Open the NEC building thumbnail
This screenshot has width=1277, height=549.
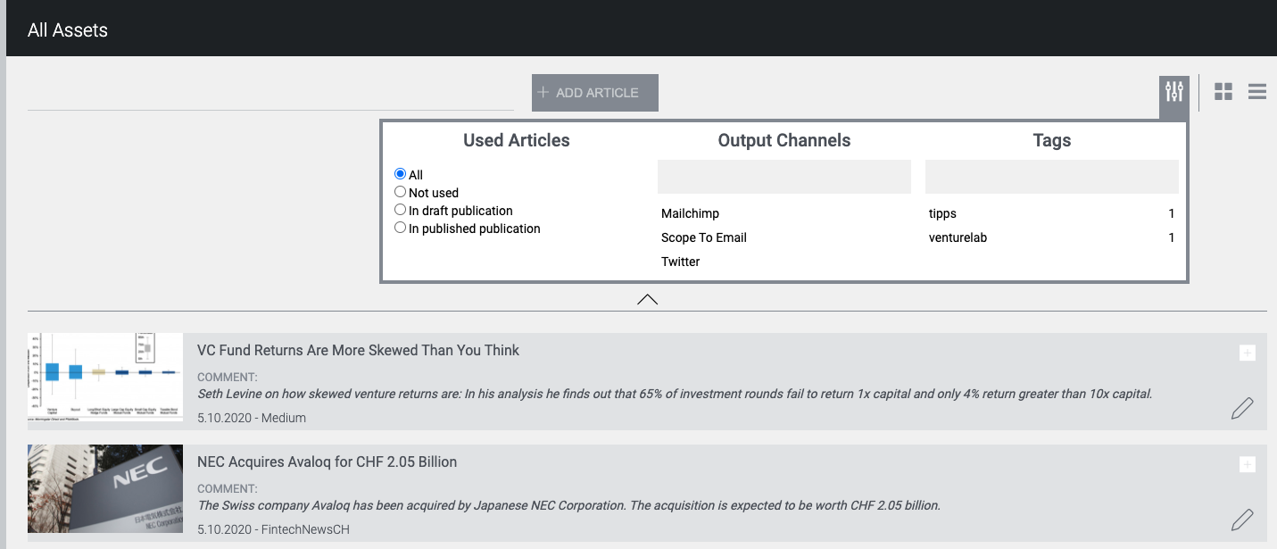(105, 488)
